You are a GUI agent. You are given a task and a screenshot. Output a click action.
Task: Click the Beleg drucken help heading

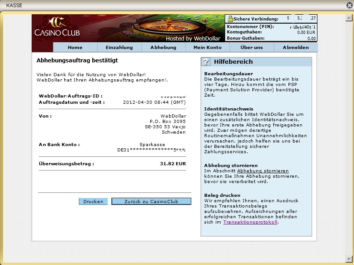coord(222,196)
